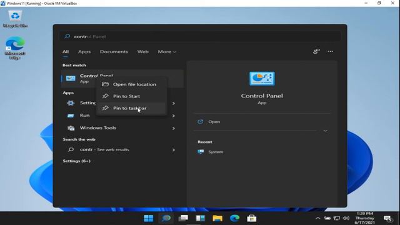Switch to the Web tab
Image resolution: width=400 pixels, height=225 pixels.
click(143, 52)
